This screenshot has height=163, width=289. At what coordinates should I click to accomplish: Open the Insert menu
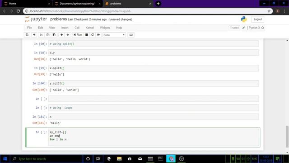pos(65,28)
